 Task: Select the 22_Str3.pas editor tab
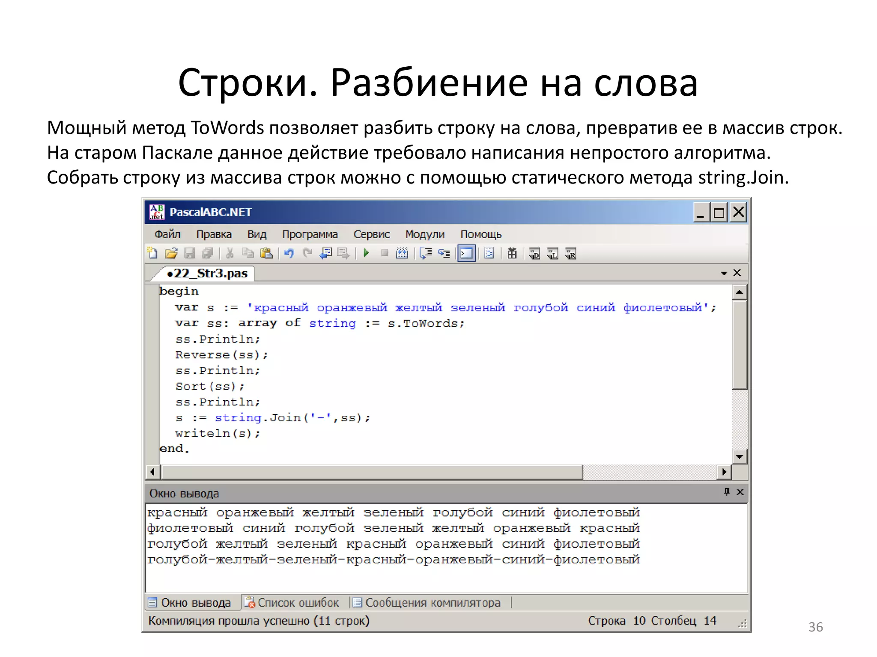208,273
